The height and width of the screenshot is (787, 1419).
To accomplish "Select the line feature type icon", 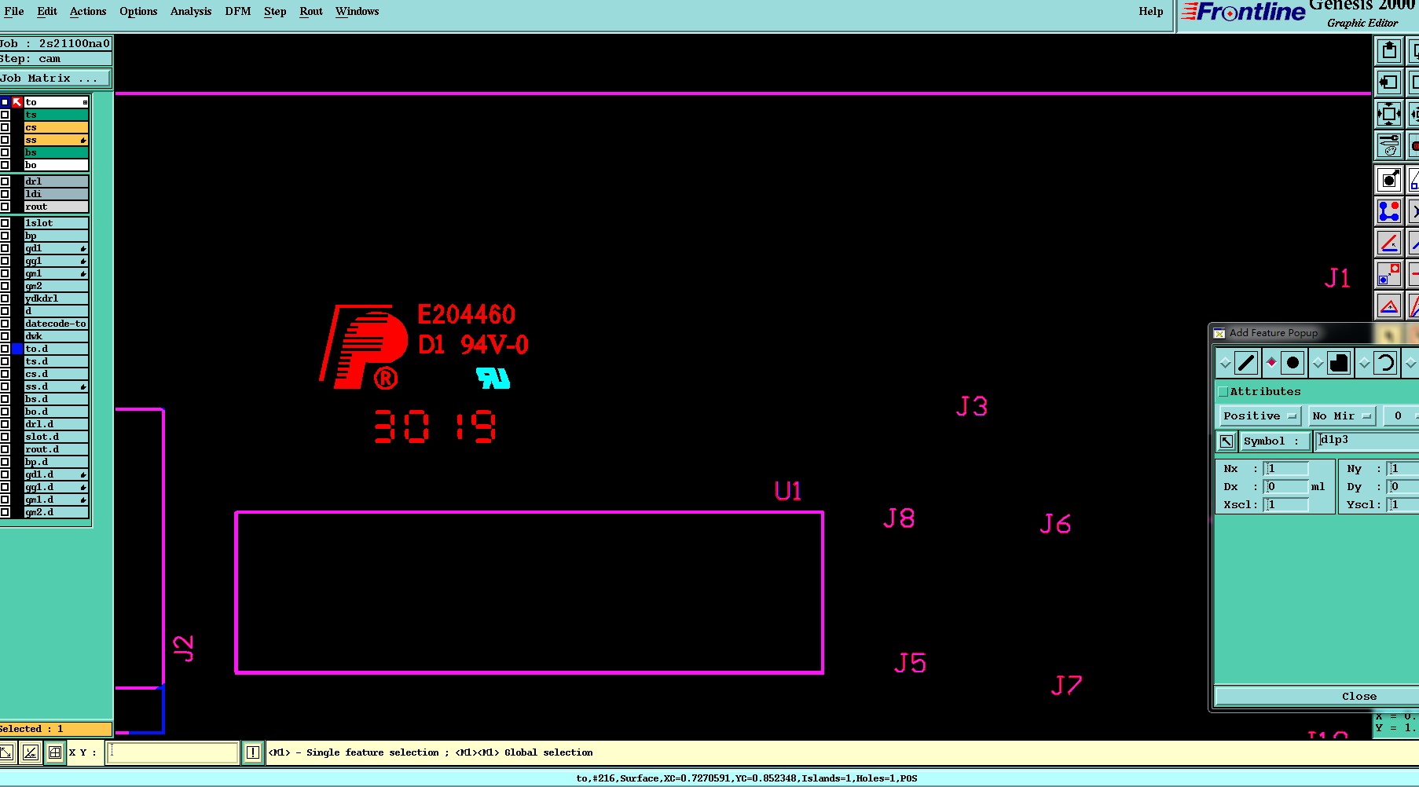I will 1246,363.
